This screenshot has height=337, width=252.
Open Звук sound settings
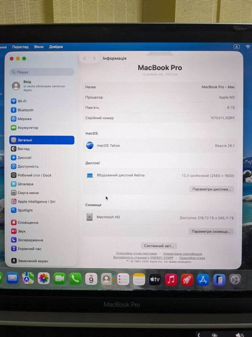point(18,231)
